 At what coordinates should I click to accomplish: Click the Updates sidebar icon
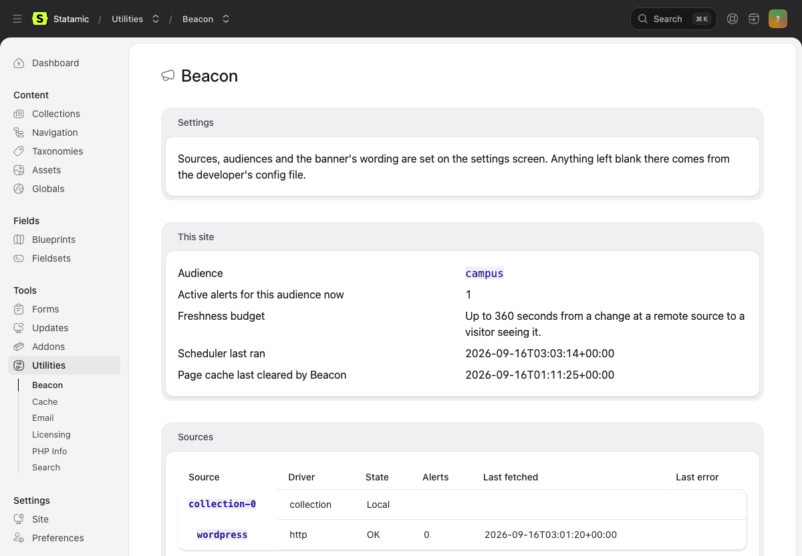point(19,328)
